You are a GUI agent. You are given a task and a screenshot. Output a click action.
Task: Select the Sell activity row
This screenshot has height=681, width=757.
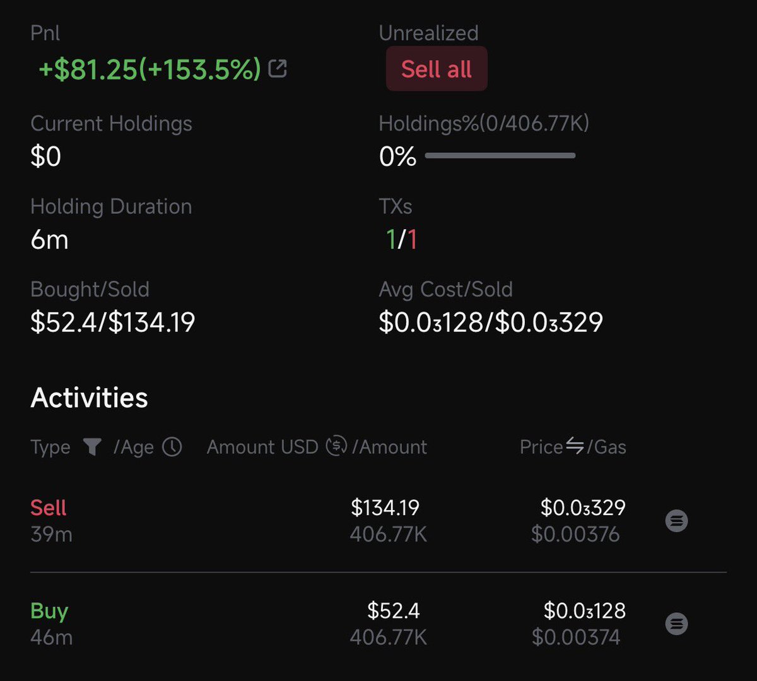tap(378, 521)
